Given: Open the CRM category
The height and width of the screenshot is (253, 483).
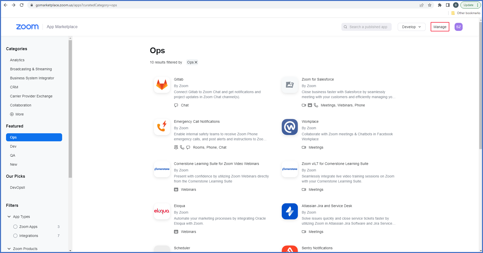Looking at the screenshot, I should [14, 87].
